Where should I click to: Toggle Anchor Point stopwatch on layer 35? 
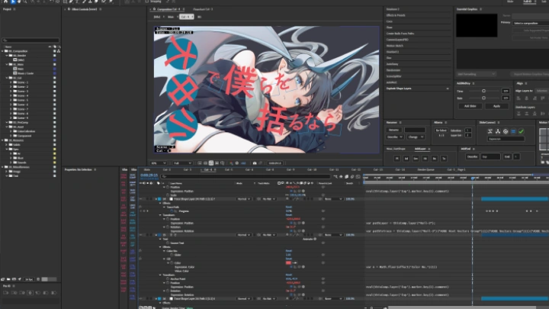(x=168, y=279)
